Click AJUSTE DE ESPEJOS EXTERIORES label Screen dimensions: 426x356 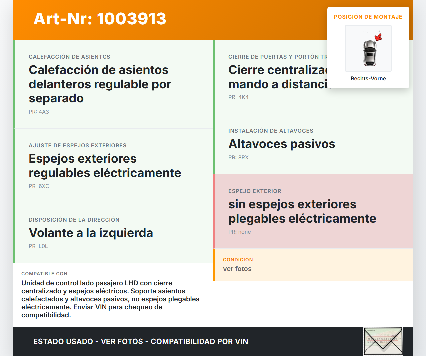(78, 145)
